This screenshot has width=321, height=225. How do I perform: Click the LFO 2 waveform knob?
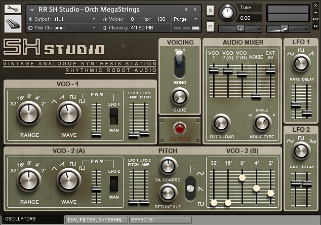tap(301, 151)
